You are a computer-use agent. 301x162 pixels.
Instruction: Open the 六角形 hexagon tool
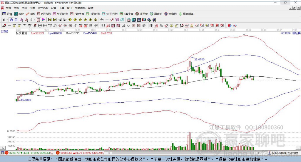coord(170,14)
